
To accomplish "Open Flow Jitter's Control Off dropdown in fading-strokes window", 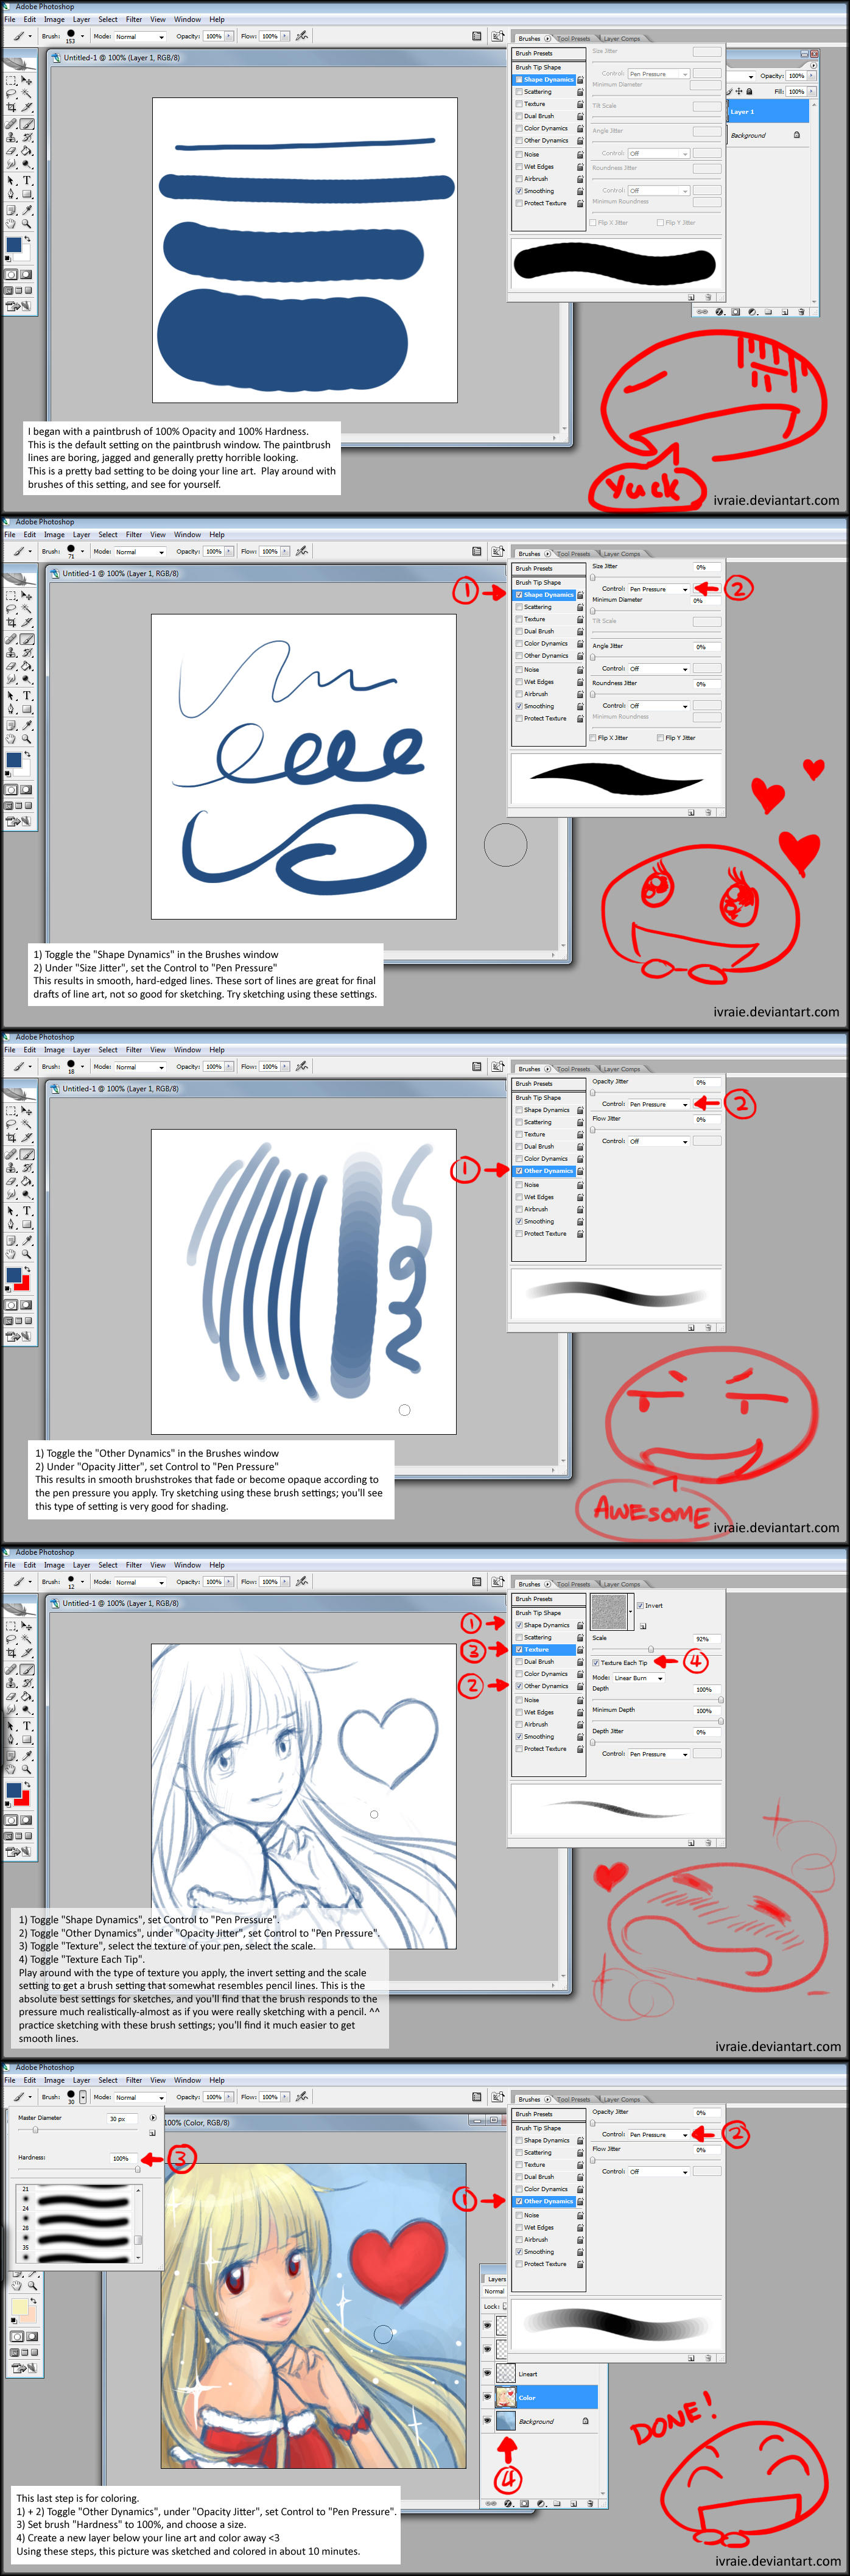I will [x=659, y=1141].
